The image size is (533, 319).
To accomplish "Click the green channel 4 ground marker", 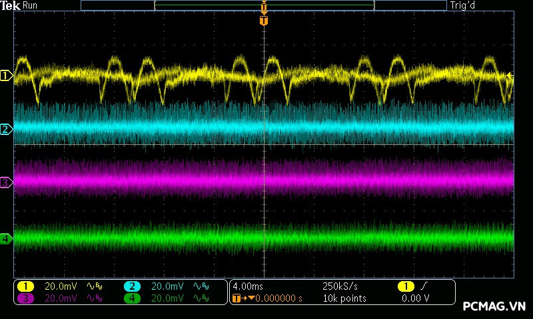I will coord(6,238).
